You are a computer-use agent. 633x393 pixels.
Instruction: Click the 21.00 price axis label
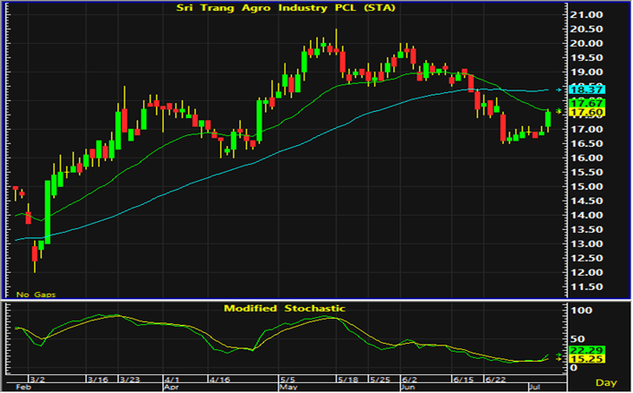[586, 15]
